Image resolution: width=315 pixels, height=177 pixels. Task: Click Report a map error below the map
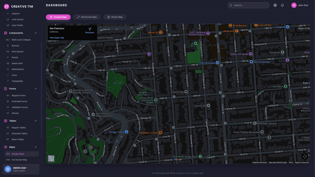pyautogui.click(x=302, y=162)
